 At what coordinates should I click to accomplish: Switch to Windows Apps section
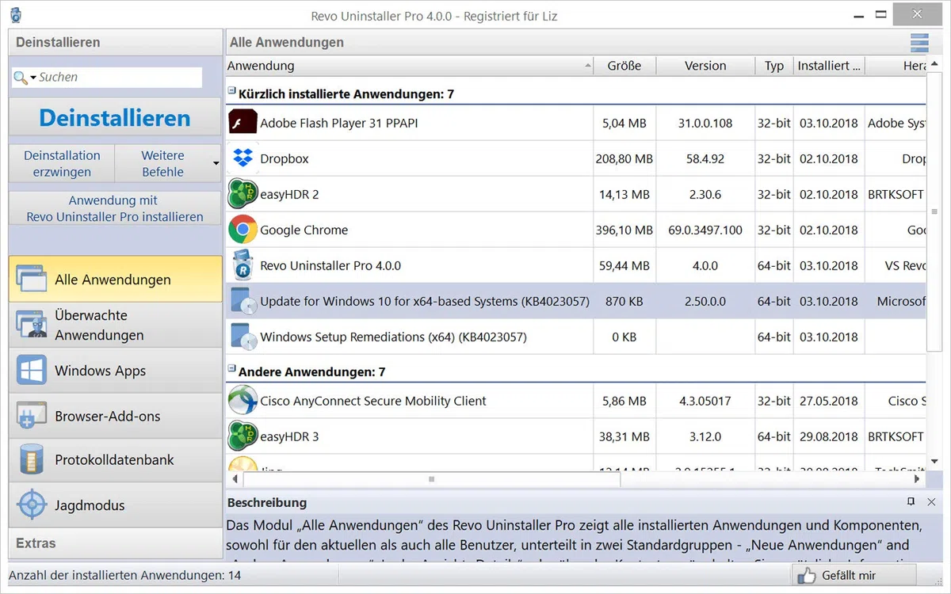tap(115, 371)
